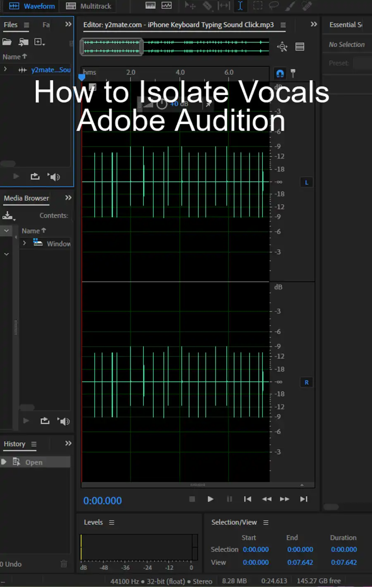This screenshot has height=587, width=372.
Task: Open the Levels panel menu
Action: (x=112, y=522)
